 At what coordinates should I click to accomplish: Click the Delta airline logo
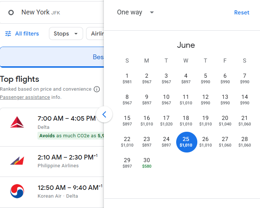[17, 122]
